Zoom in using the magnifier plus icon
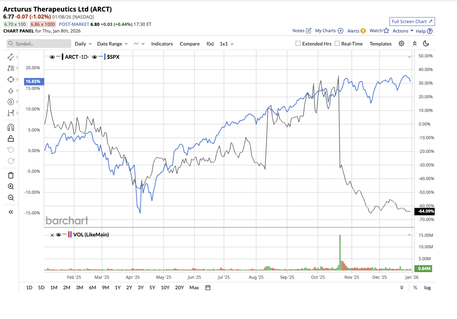 pos(11,186)
